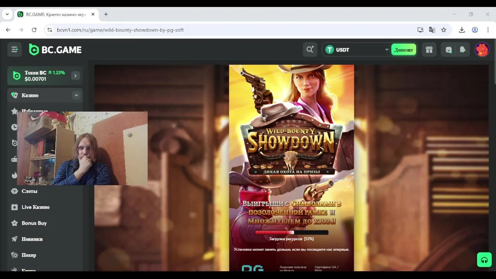Click the PG Soft logo
496x279 pixels.
pyautogui.click(x=253, y=268)
